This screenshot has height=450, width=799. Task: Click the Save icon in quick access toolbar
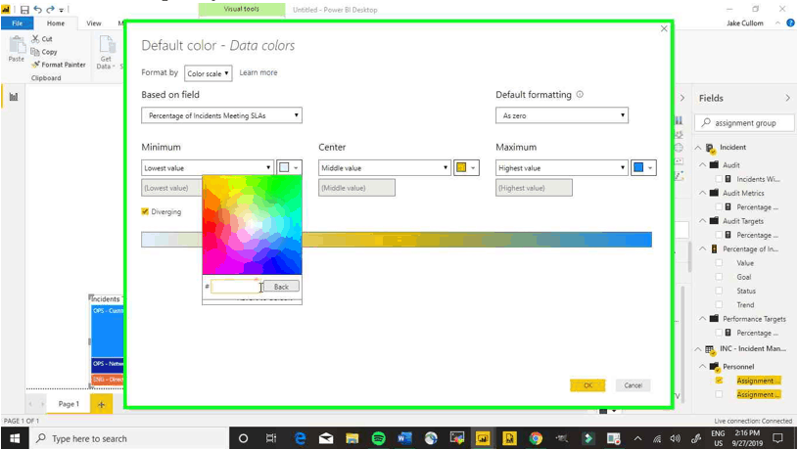click(24, 9)
